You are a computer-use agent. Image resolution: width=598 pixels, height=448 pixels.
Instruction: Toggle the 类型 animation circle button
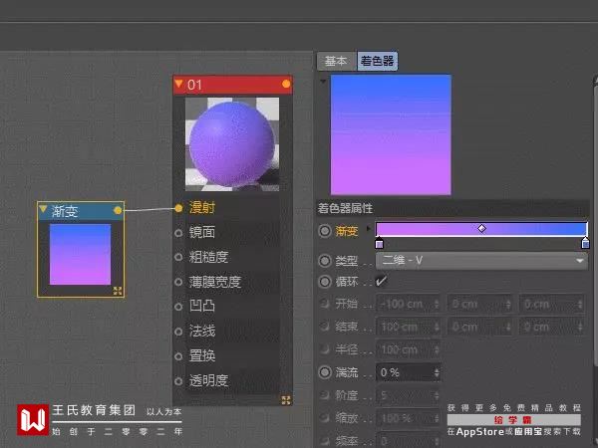pos(325,261)
